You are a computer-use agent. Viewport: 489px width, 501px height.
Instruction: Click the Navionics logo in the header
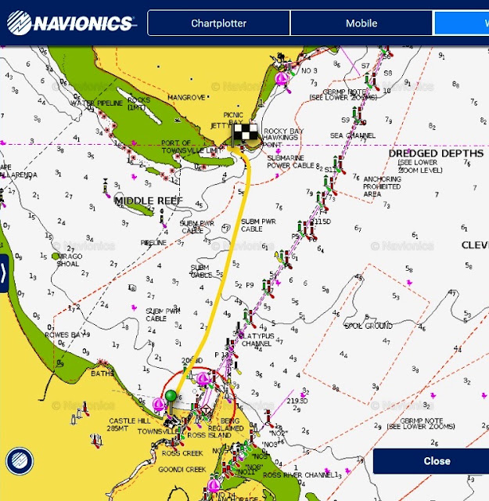[x=72, y=23]
